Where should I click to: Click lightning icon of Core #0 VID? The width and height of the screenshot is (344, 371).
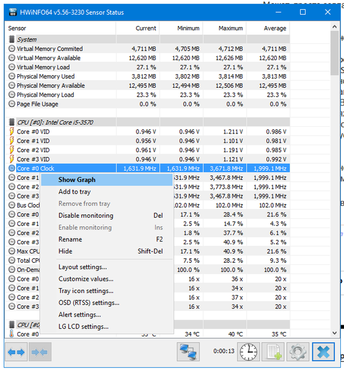point(11,131)
